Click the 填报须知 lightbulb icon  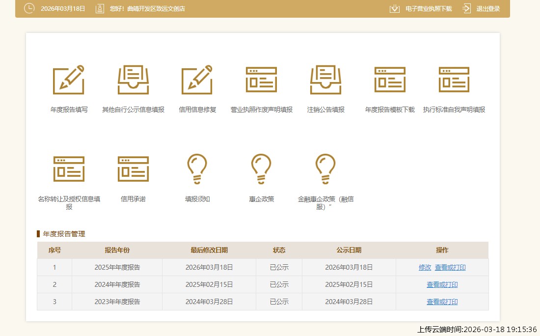197,169
